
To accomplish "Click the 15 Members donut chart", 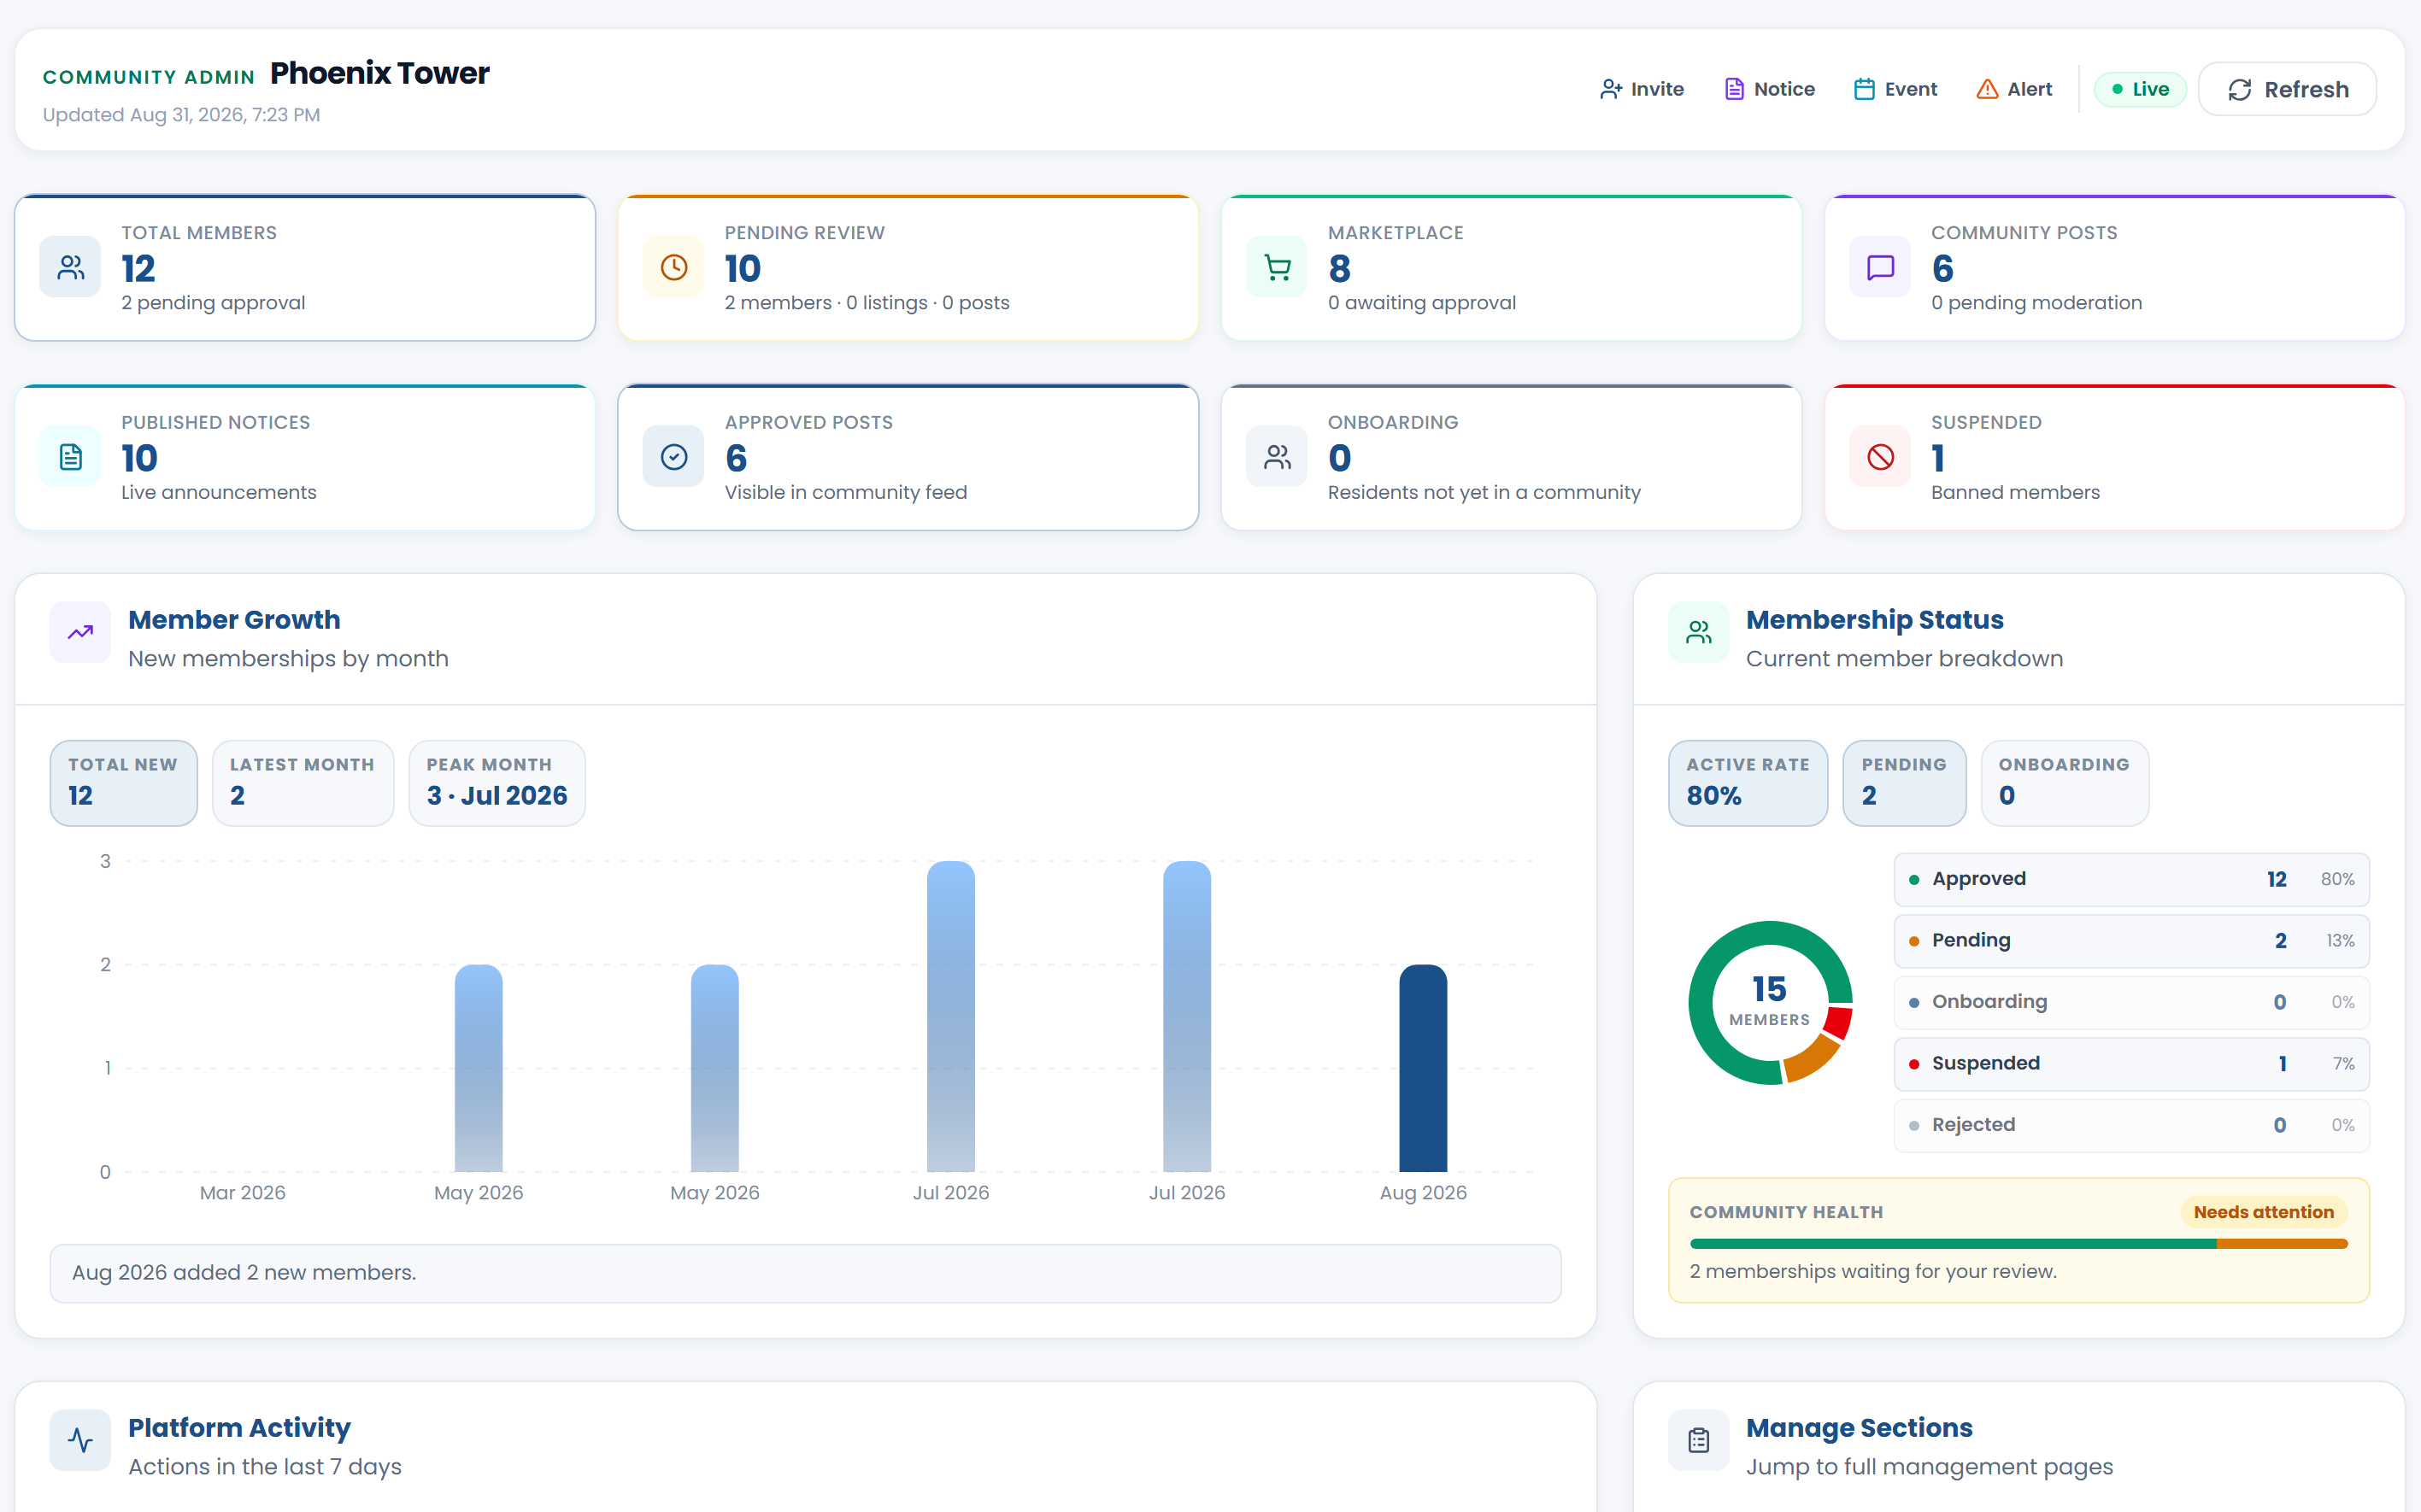I will coord(1770,1002).
